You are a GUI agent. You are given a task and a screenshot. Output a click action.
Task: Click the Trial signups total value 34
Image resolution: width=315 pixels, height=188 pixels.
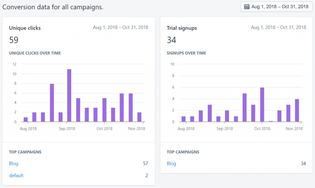[171, 40]
